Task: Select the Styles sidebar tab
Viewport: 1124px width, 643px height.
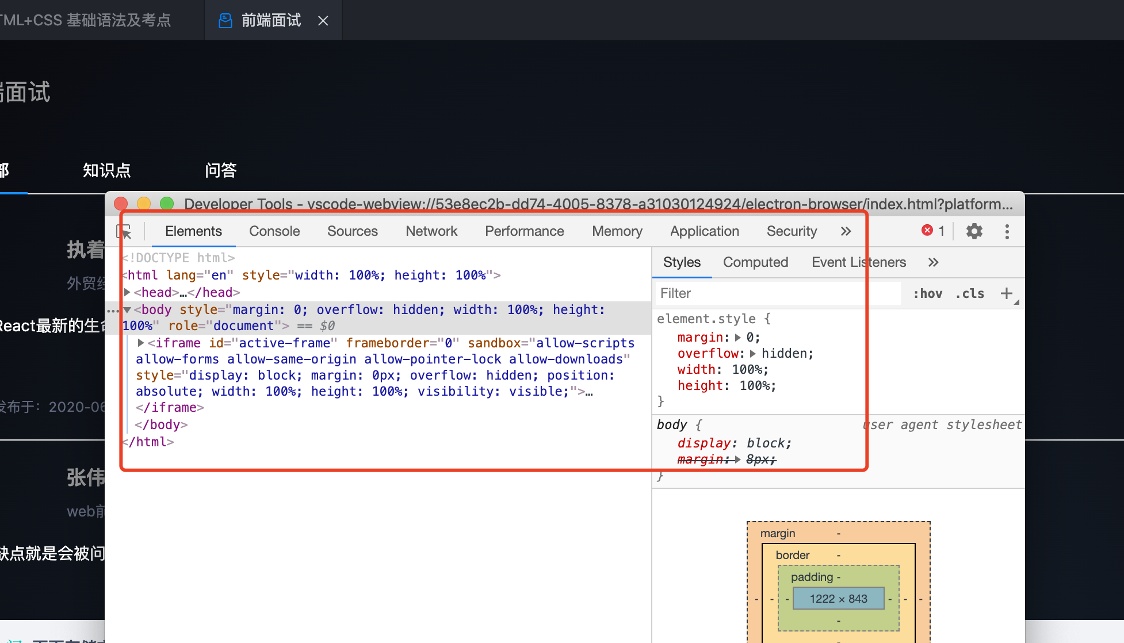Action: pyautogui.click(x=682, y=262)
